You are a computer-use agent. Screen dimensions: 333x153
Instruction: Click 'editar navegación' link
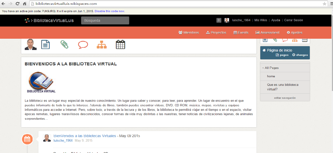tap(285, 98)
